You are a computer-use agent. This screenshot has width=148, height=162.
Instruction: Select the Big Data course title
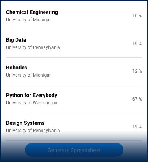tap(16, 40)
